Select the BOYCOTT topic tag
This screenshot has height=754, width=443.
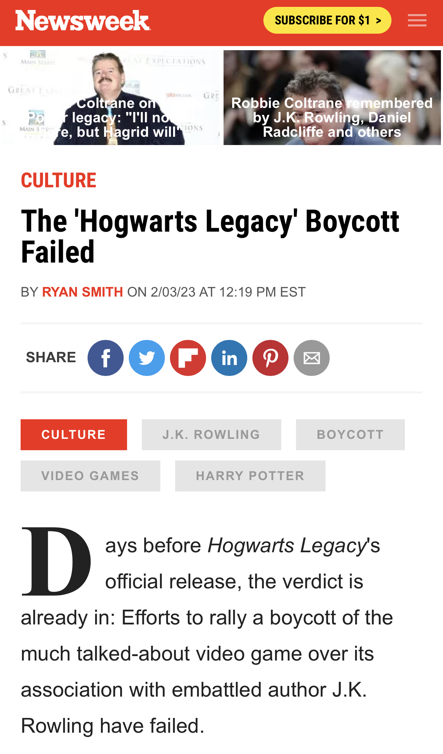pos(350,435)
